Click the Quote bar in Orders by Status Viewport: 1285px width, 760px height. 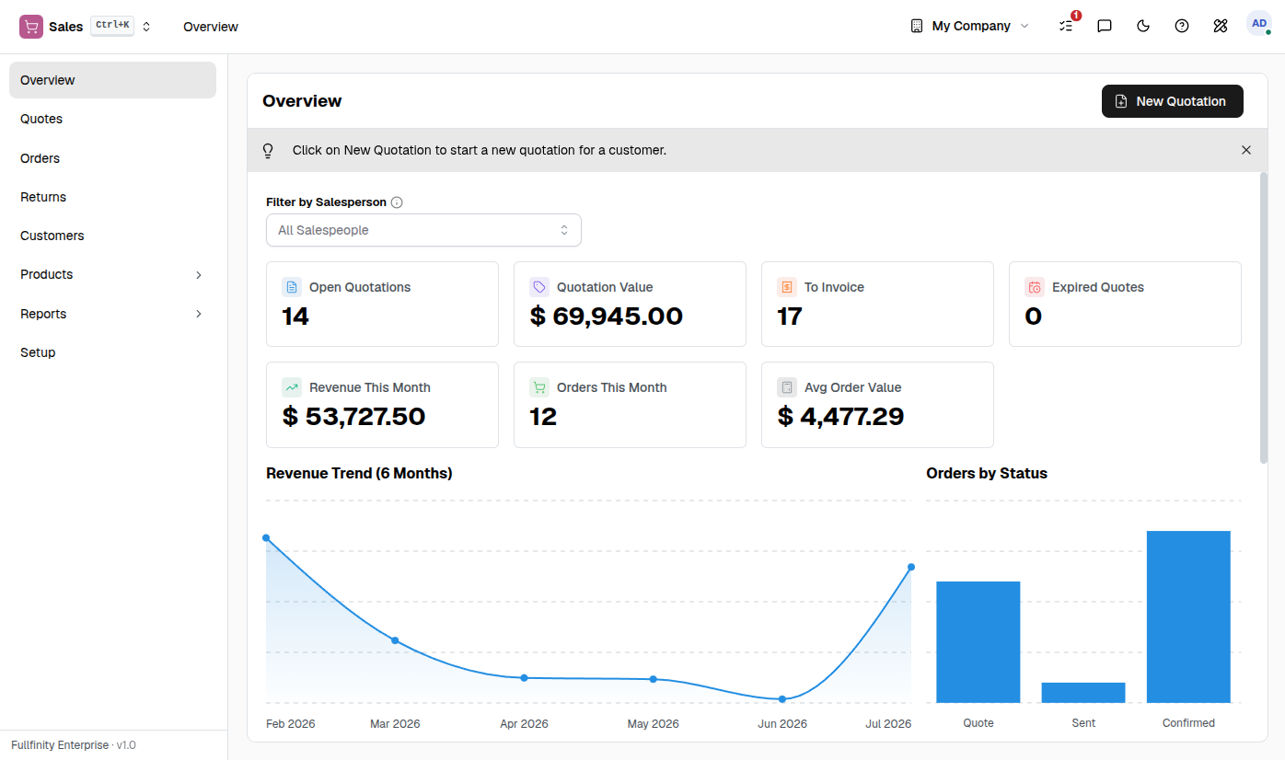pos(978,642)
